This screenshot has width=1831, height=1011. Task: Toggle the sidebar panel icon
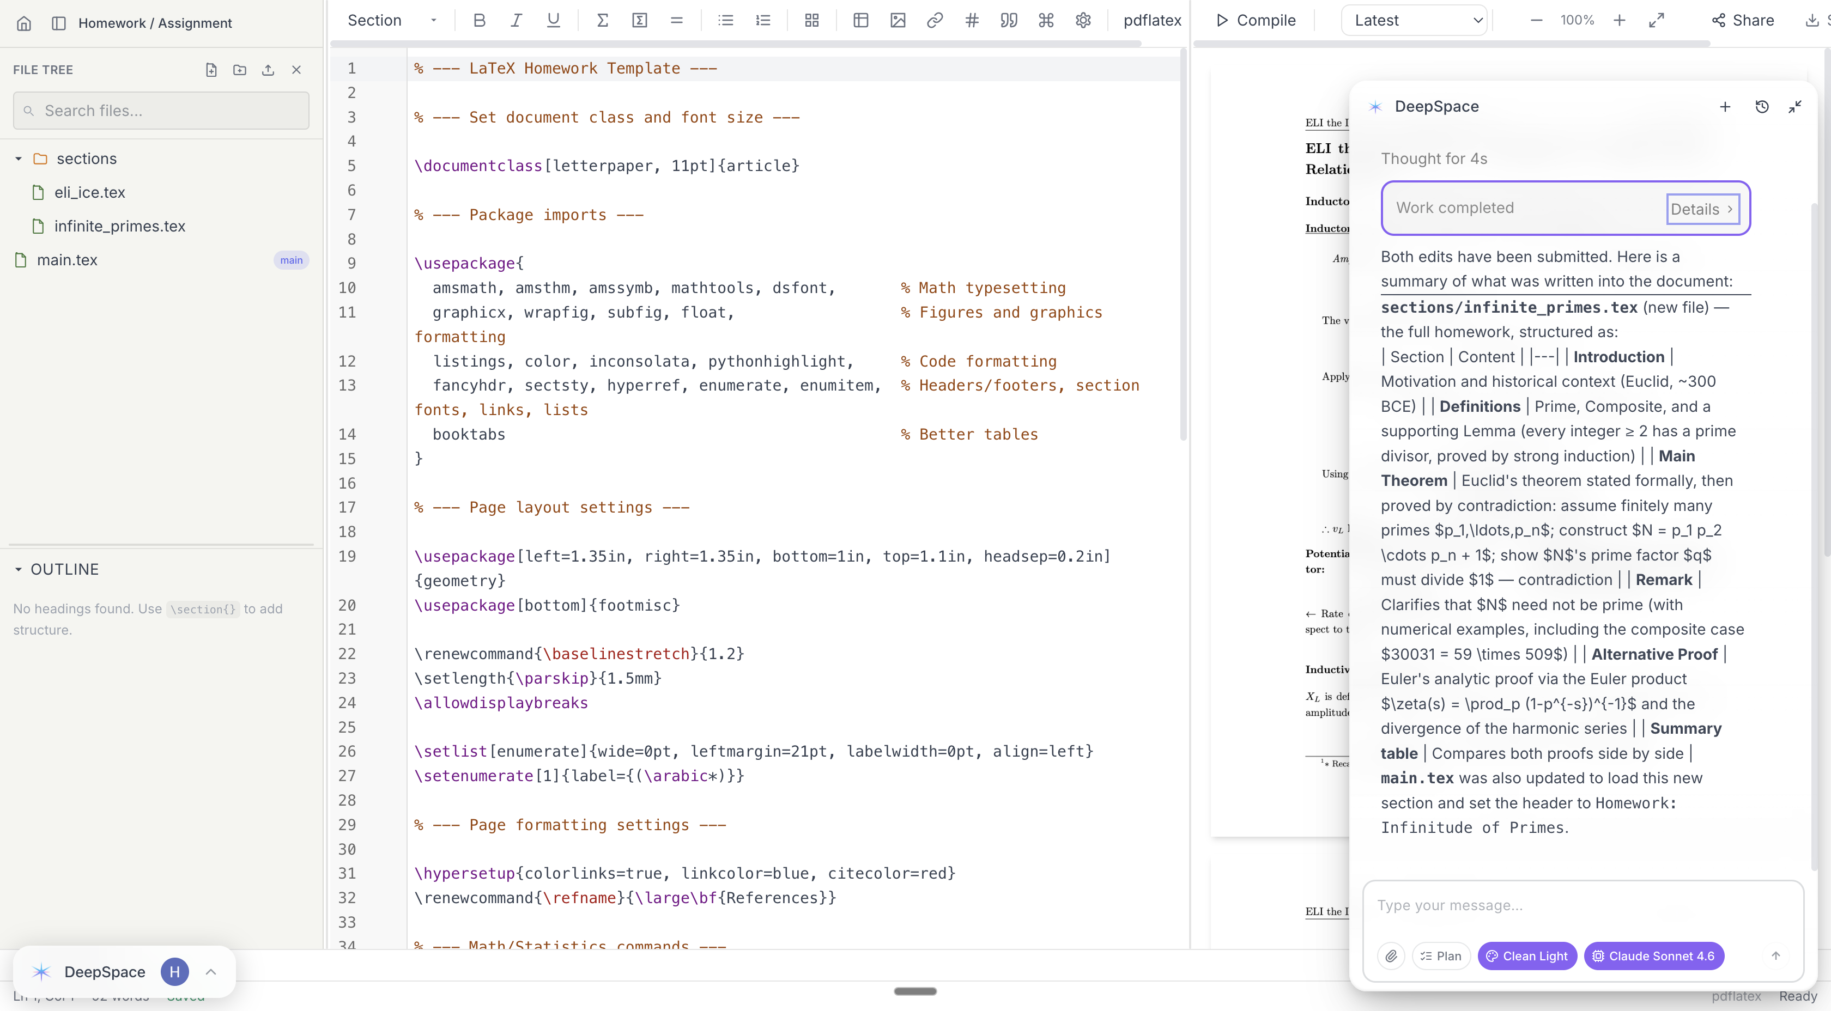tap(59, 23)
